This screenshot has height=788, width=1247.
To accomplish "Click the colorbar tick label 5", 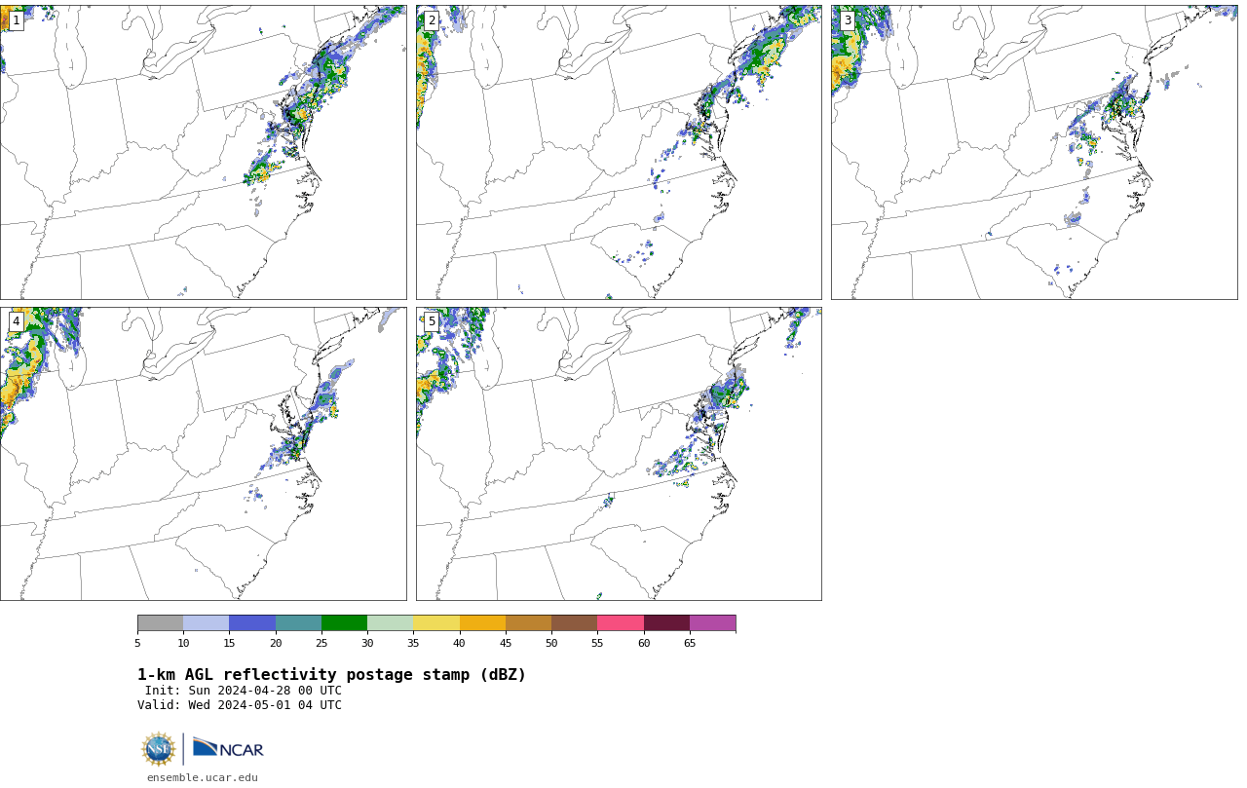I will [x=137, y=643].
